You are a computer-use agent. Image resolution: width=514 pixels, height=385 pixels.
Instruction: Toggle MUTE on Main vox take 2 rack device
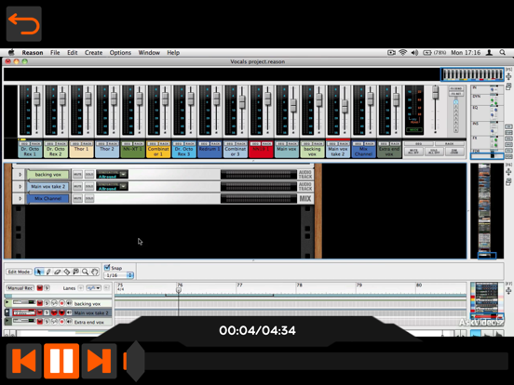(77, 187)
